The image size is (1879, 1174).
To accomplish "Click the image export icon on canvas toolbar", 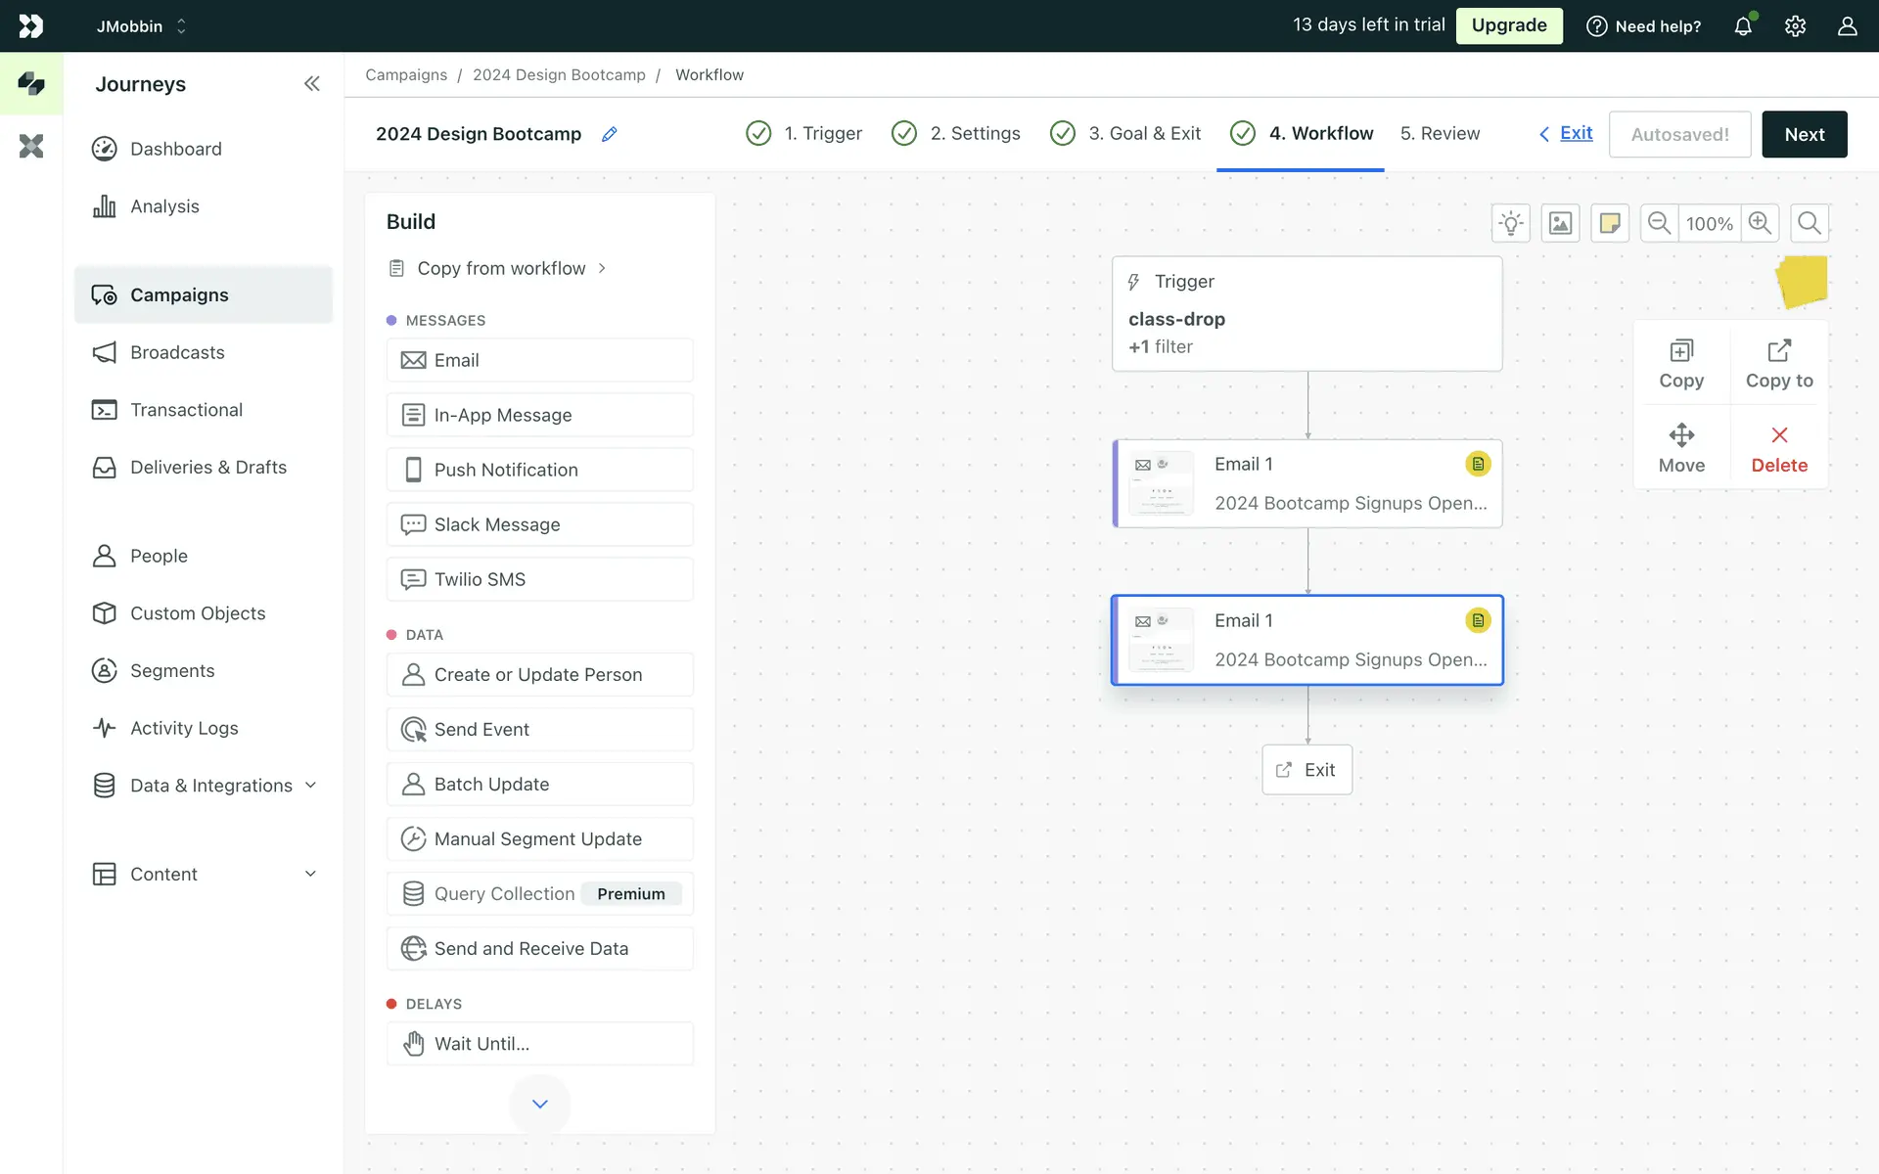I will click(1560, 223).
